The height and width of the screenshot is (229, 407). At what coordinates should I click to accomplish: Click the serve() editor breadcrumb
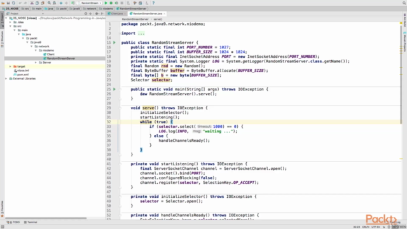coord(158,19)
